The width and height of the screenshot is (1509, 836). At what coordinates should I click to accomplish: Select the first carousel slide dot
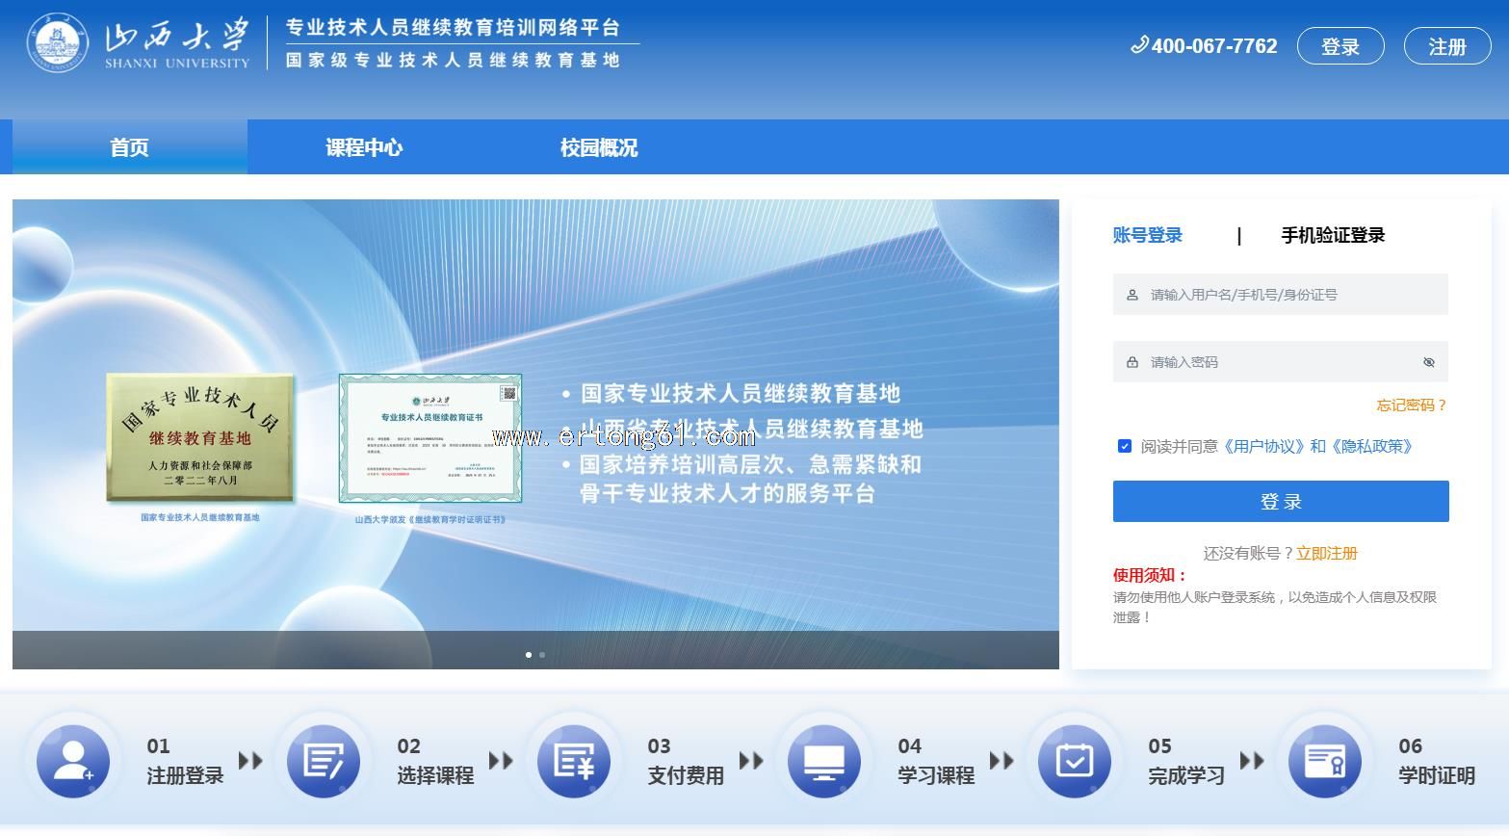coord(529,655)
